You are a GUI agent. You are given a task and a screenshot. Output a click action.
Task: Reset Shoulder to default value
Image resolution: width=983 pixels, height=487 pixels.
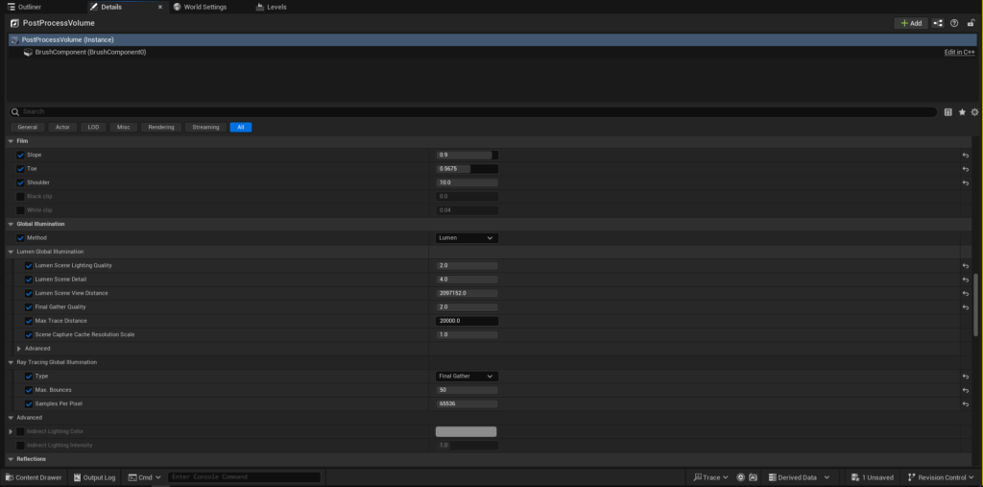pyautogui.click(x=966, y=183)
